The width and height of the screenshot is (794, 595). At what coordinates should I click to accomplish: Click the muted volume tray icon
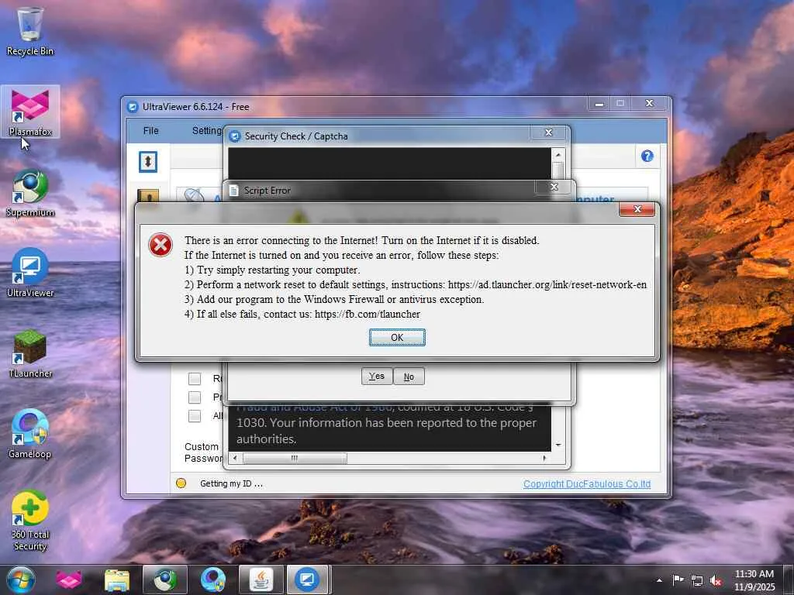click(x=716, y=580)
